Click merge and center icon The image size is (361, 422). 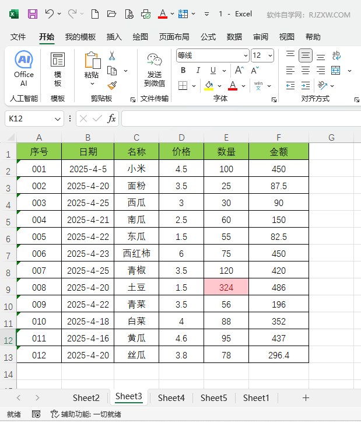(336, 71)
